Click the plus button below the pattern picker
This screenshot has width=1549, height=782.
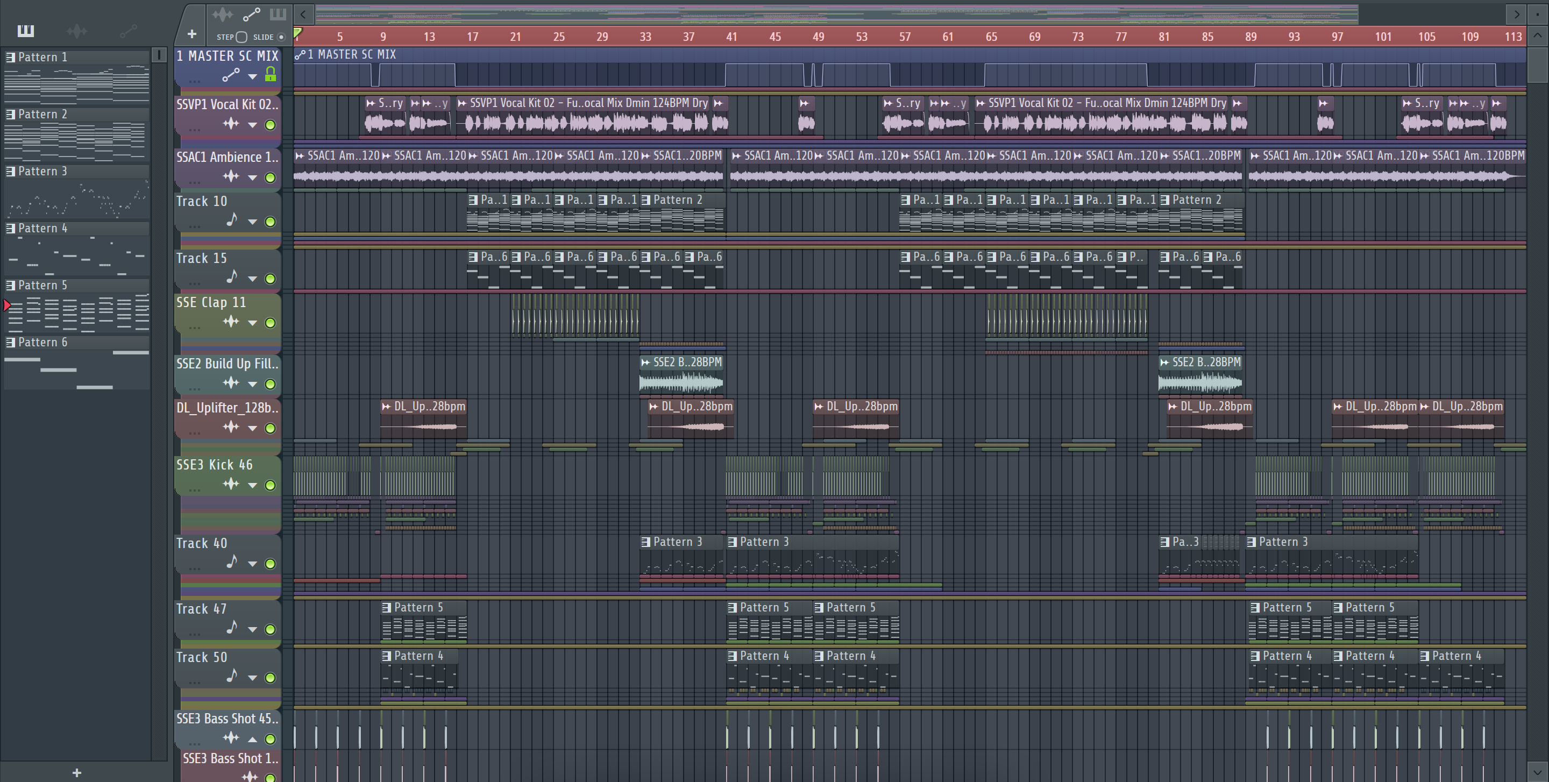[x=76, y=773]
